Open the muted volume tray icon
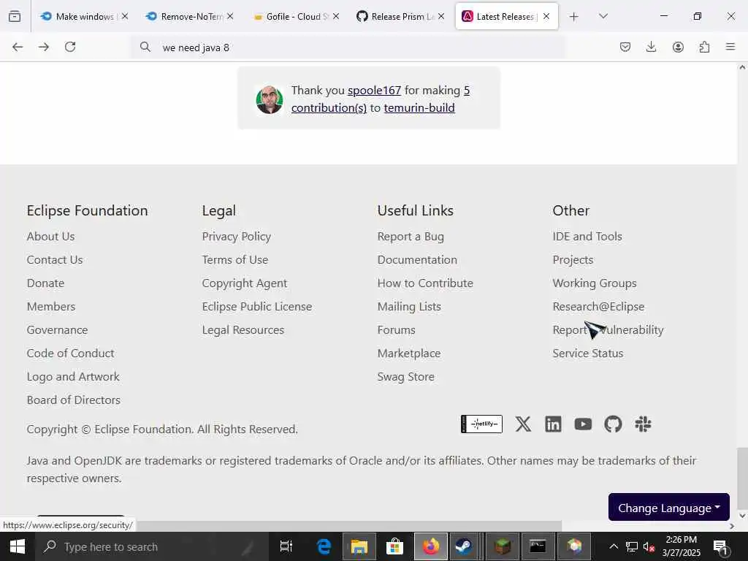The width and height of the screenshot is (748, 561). click(x=649, y=546)
